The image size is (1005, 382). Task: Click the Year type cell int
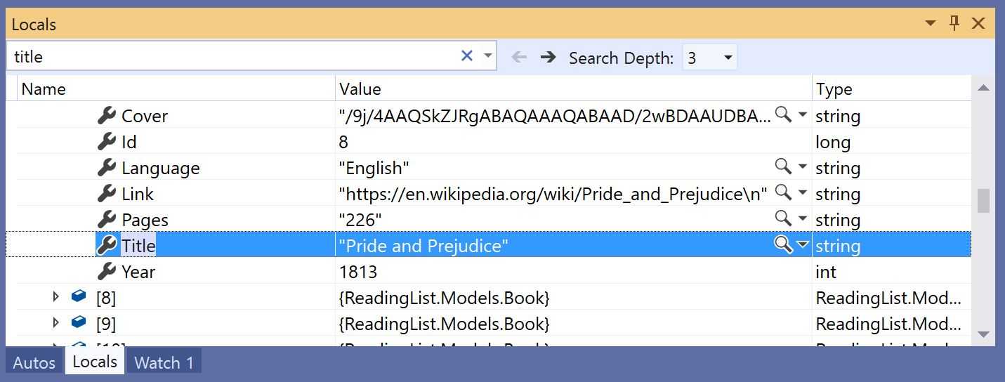click(x=826, y=272)
